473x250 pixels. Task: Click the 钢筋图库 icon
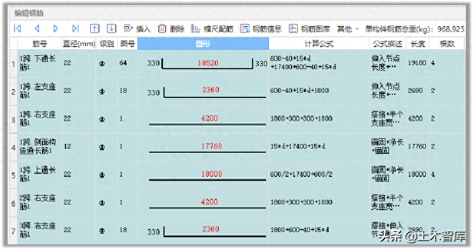click(x=293, y=29)
